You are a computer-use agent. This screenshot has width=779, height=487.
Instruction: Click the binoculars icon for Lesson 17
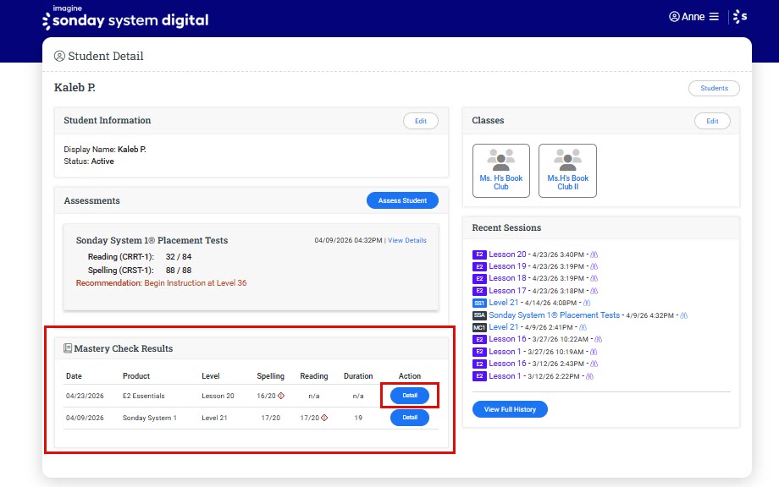(594, 291)
